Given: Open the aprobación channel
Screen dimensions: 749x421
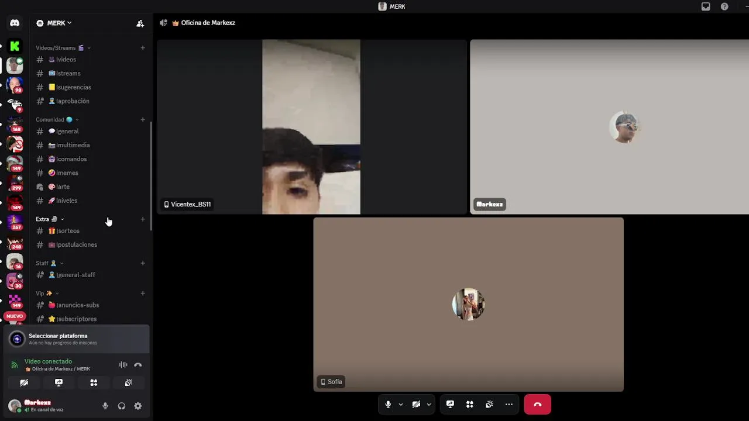Looking at the screenshot, I should tap(91, 101).
